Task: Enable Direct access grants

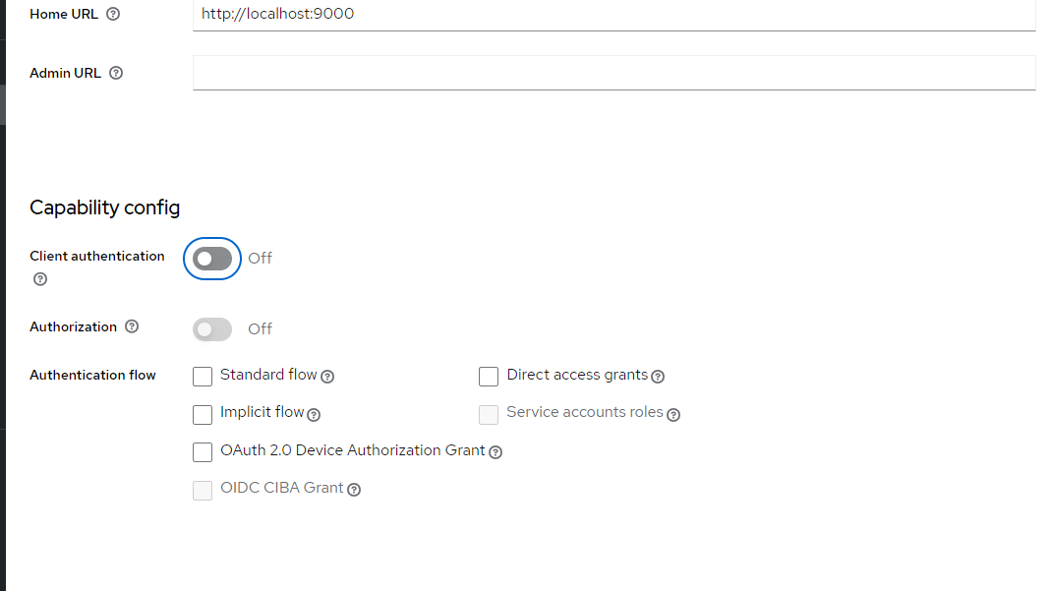Action: pos(489,376)
